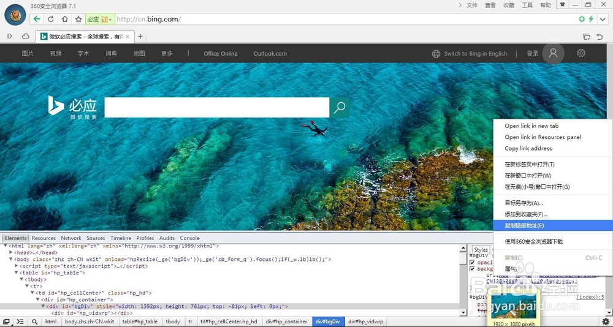Click the magnifier search button
613x327 pixels.
tap(340, 107)
